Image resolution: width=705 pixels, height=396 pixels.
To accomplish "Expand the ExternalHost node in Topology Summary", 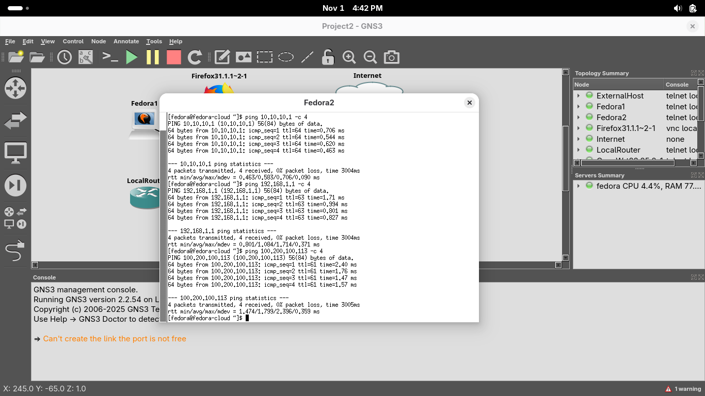I will [578, 96].
